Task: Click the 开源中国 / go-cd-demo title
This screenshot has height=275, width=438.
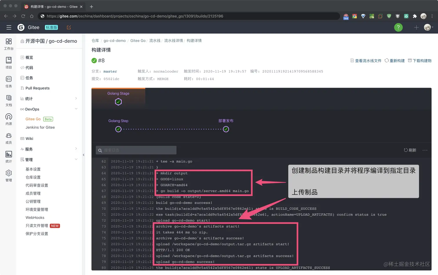Action: tap(51, 41)
